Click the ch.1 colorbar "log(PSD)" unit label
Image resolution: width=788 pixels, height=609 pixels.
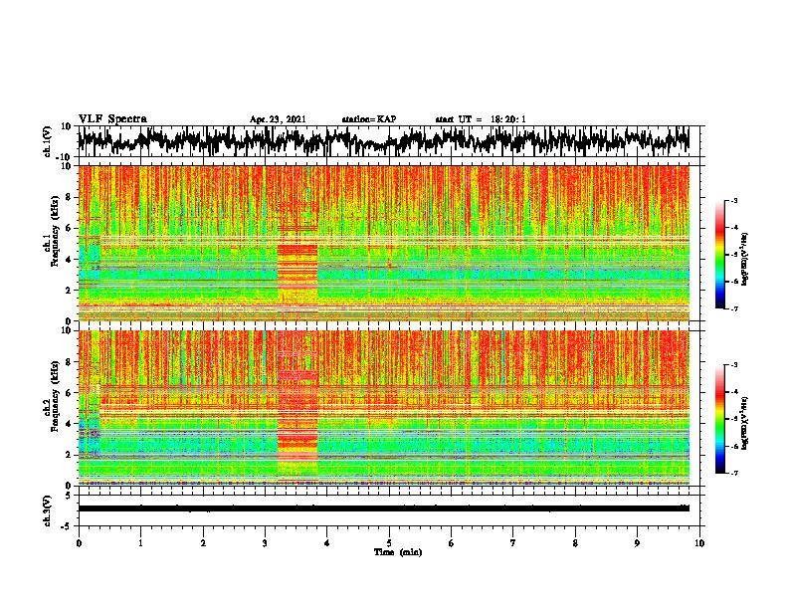click(745, 259)
